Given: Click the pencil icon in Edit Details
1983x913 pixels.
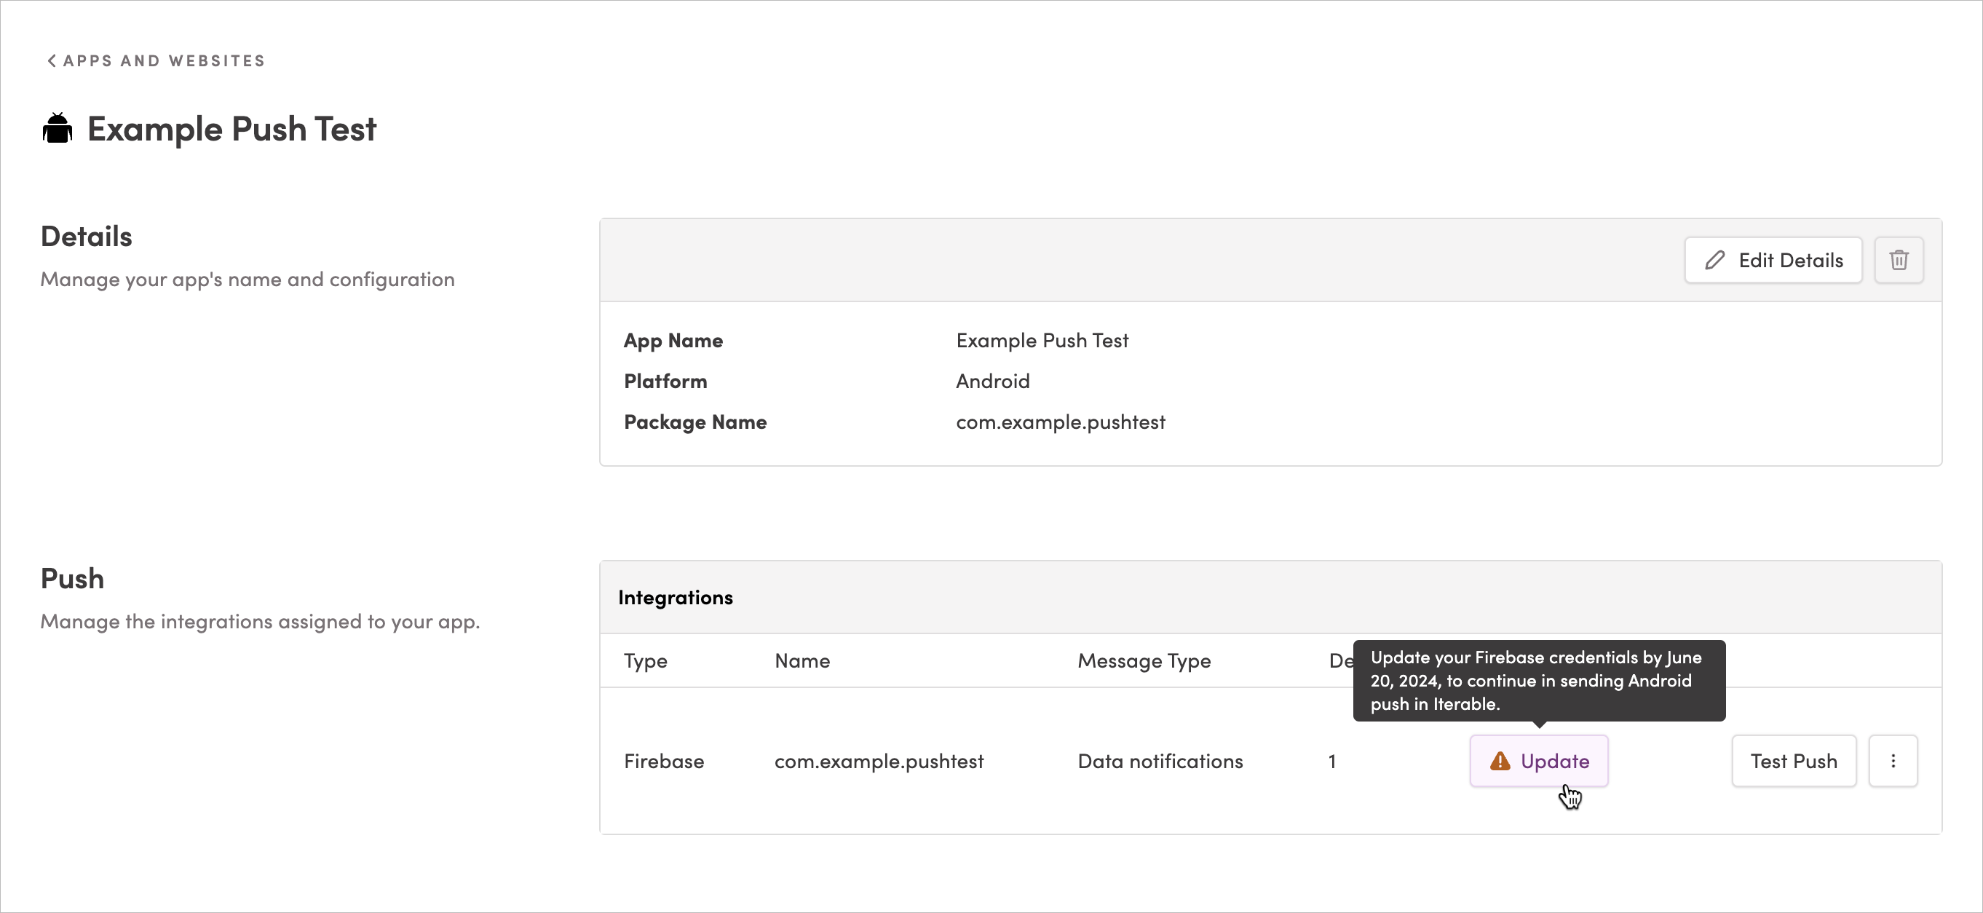Looking at the screenshot, I should [1714, 260].
